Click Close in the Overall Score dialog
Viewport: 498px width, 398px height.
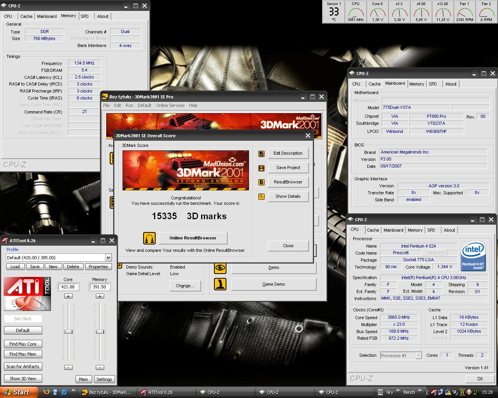tap(288, 246)
